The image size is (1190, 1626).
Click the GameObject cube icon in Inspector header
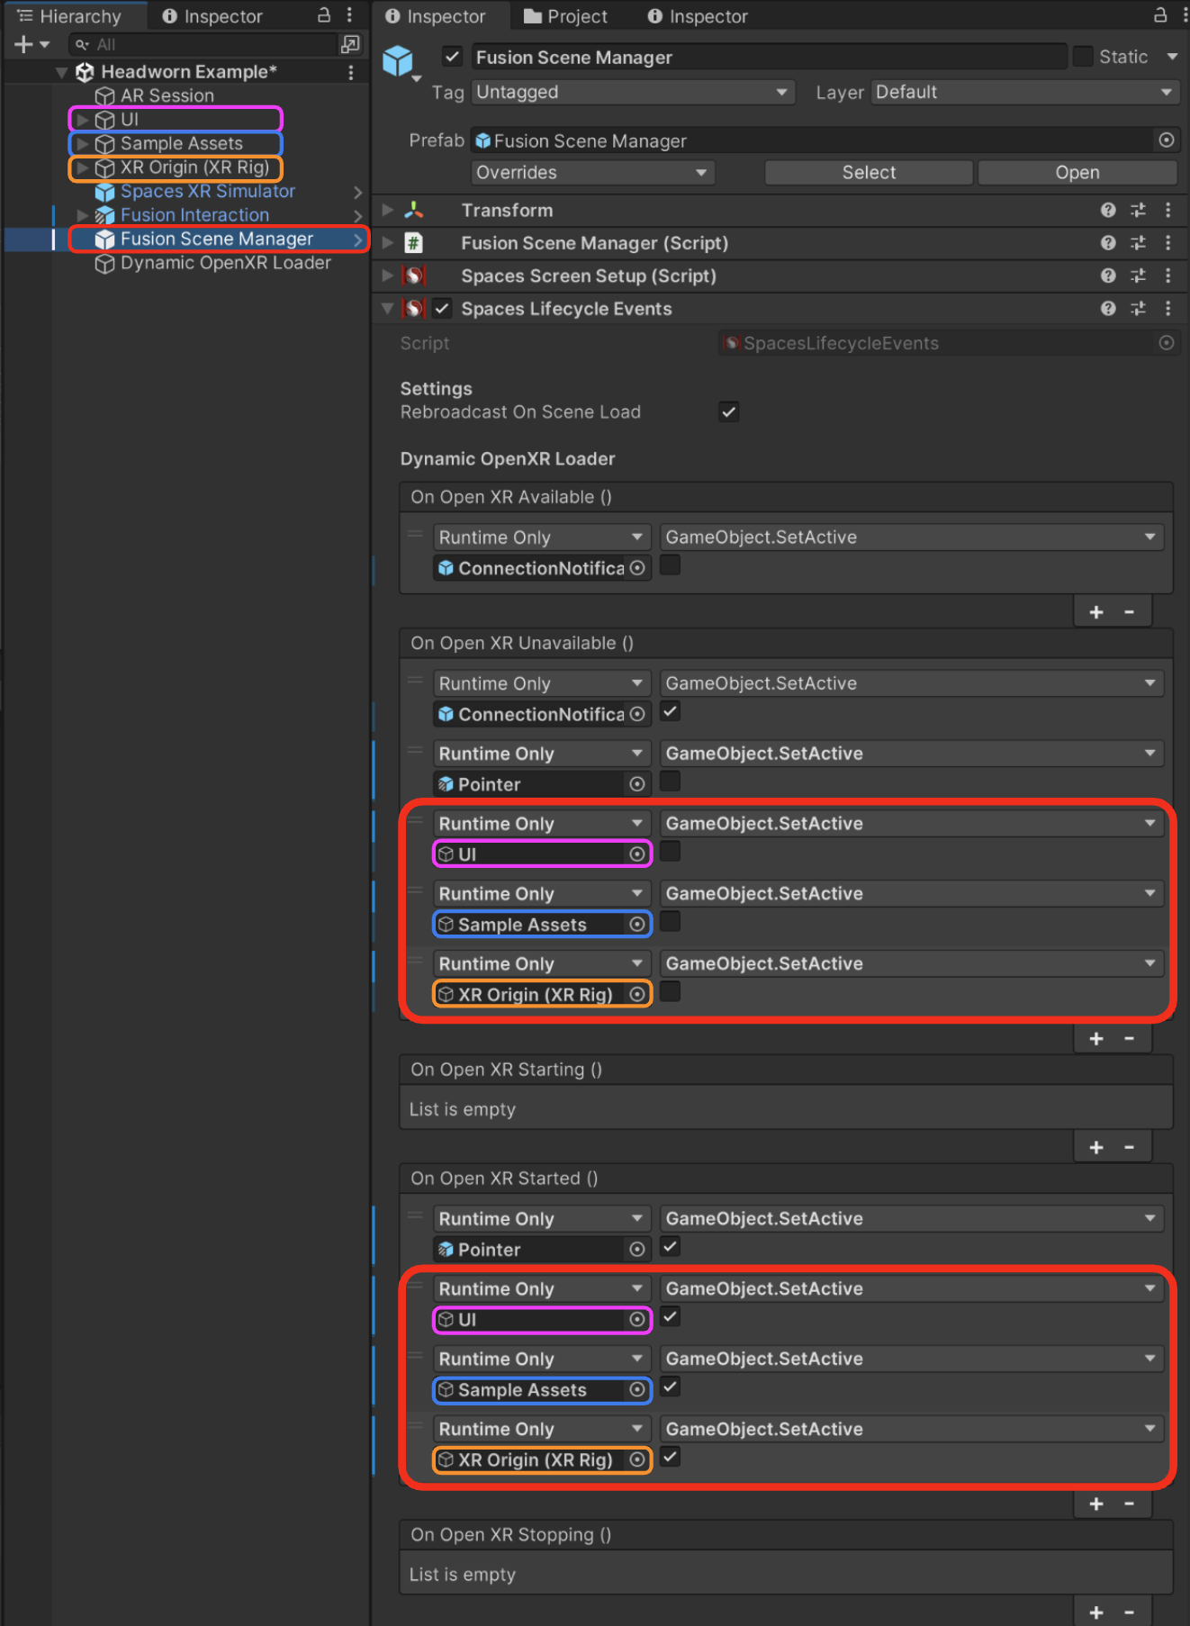398,60
